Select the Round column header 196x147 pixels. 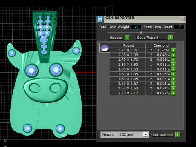click(128, 45)
